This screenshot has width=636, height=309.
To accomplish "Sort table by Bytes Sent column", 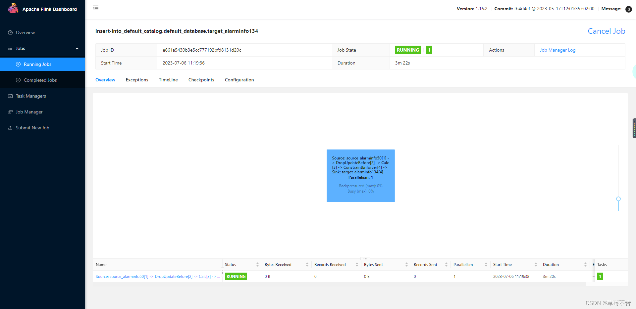I will (x=406, y=265).
